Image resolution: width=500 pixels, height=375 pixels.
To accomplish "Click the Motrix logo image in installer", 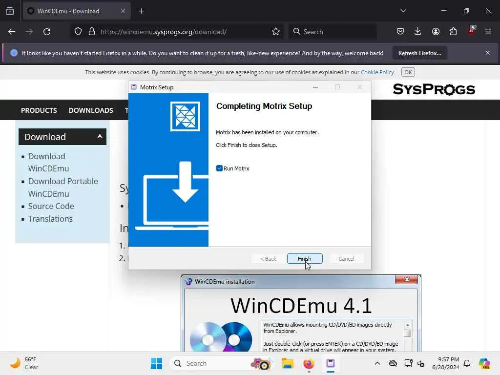I will click(x=185, y=116).
